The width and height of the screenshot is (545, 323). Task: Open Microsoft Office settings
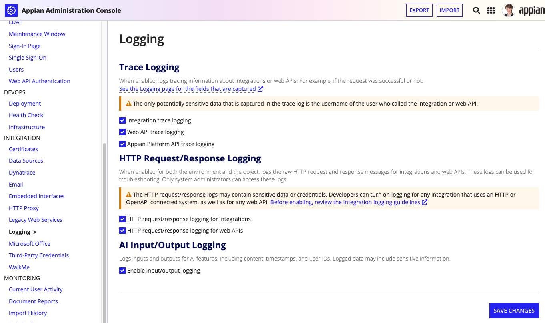pyautogui.click(x=30, y=244)
